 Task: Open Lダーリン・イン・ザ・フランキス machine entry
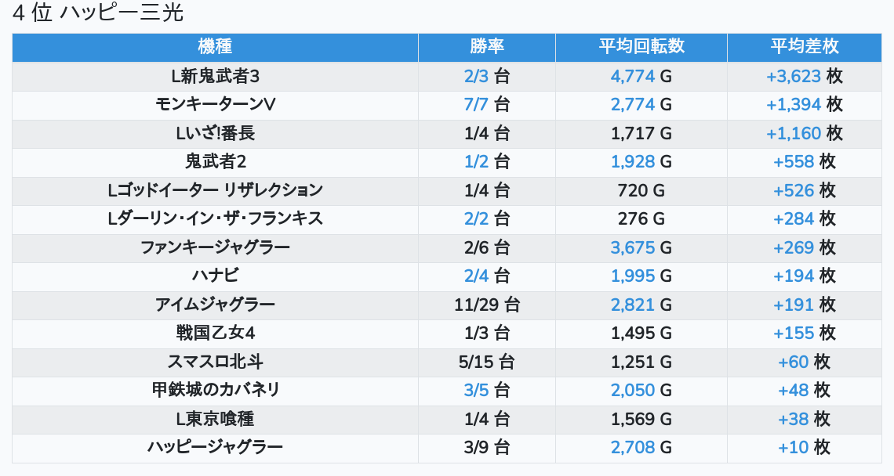coord(215,218)
